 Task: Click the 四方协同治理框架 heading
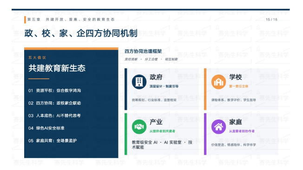click(143, 51)
